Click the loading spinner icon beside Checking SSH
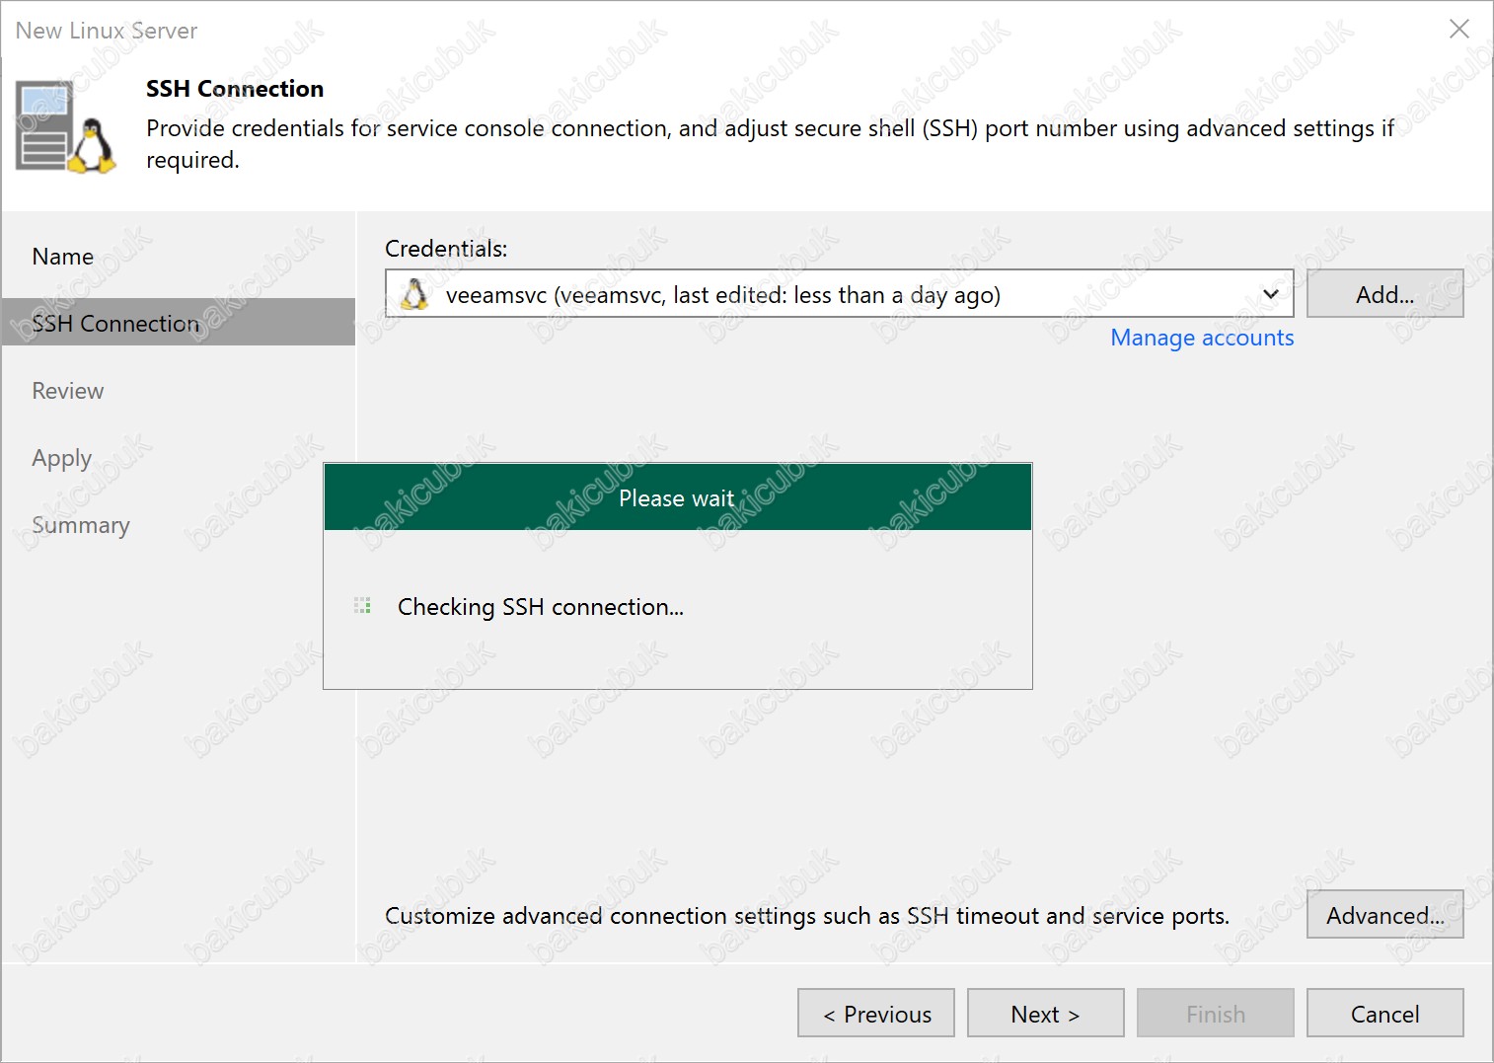 362,606
